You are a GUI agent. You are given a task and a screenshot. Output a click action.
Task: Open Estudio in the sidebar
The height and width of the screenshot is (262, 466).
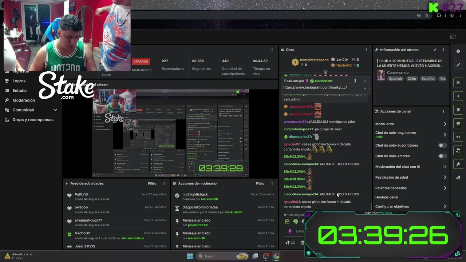19,91
